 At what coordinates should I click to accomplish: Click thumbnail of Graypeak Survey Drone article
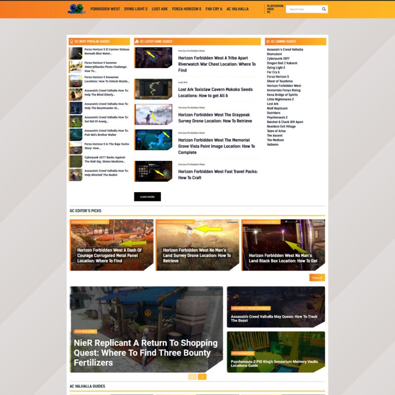[153, 115]
